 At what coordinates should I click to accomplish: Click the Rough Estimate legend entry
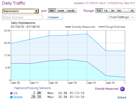point(112,27)
